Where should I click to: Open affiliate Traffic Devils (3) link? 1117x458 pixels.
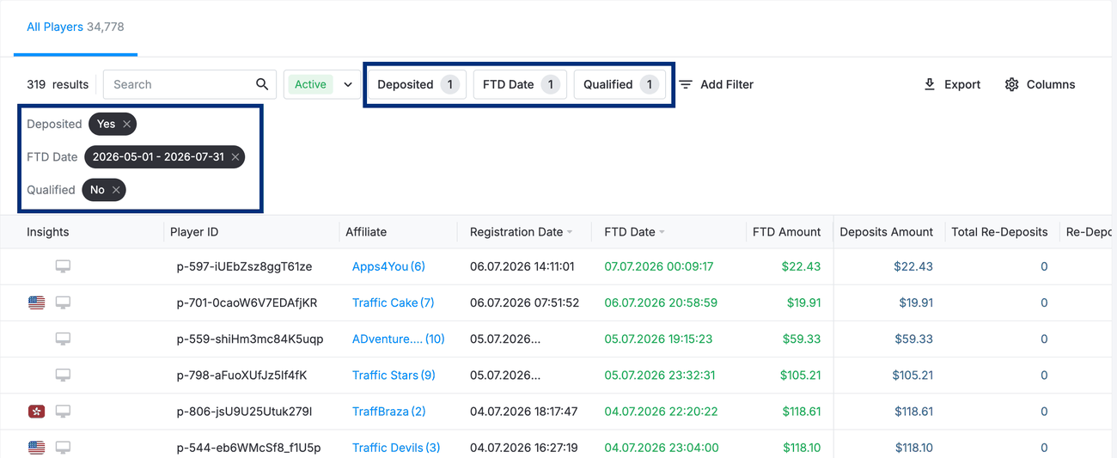tap(396, 448)
